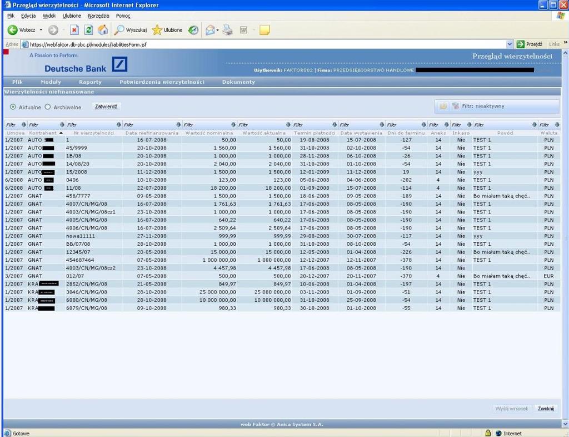Open the address bar dropdown arrow

point(510,44)
